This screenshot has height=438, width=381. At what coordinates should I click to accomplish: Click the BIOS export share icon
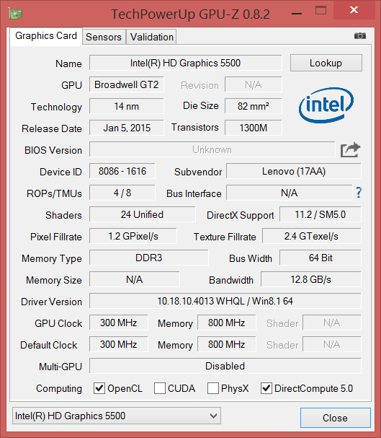point(350,149)
